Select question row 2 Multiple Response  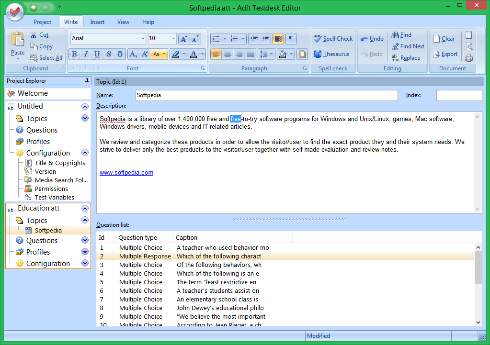point(285,256)
